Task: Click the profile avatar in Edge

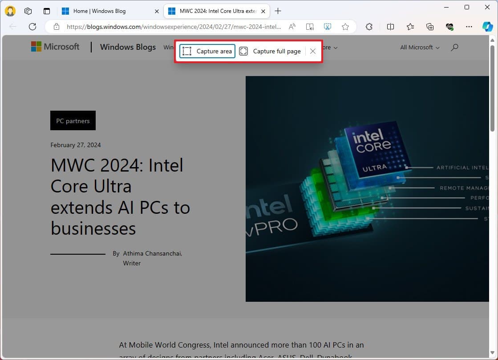Action: coord(9,11)
